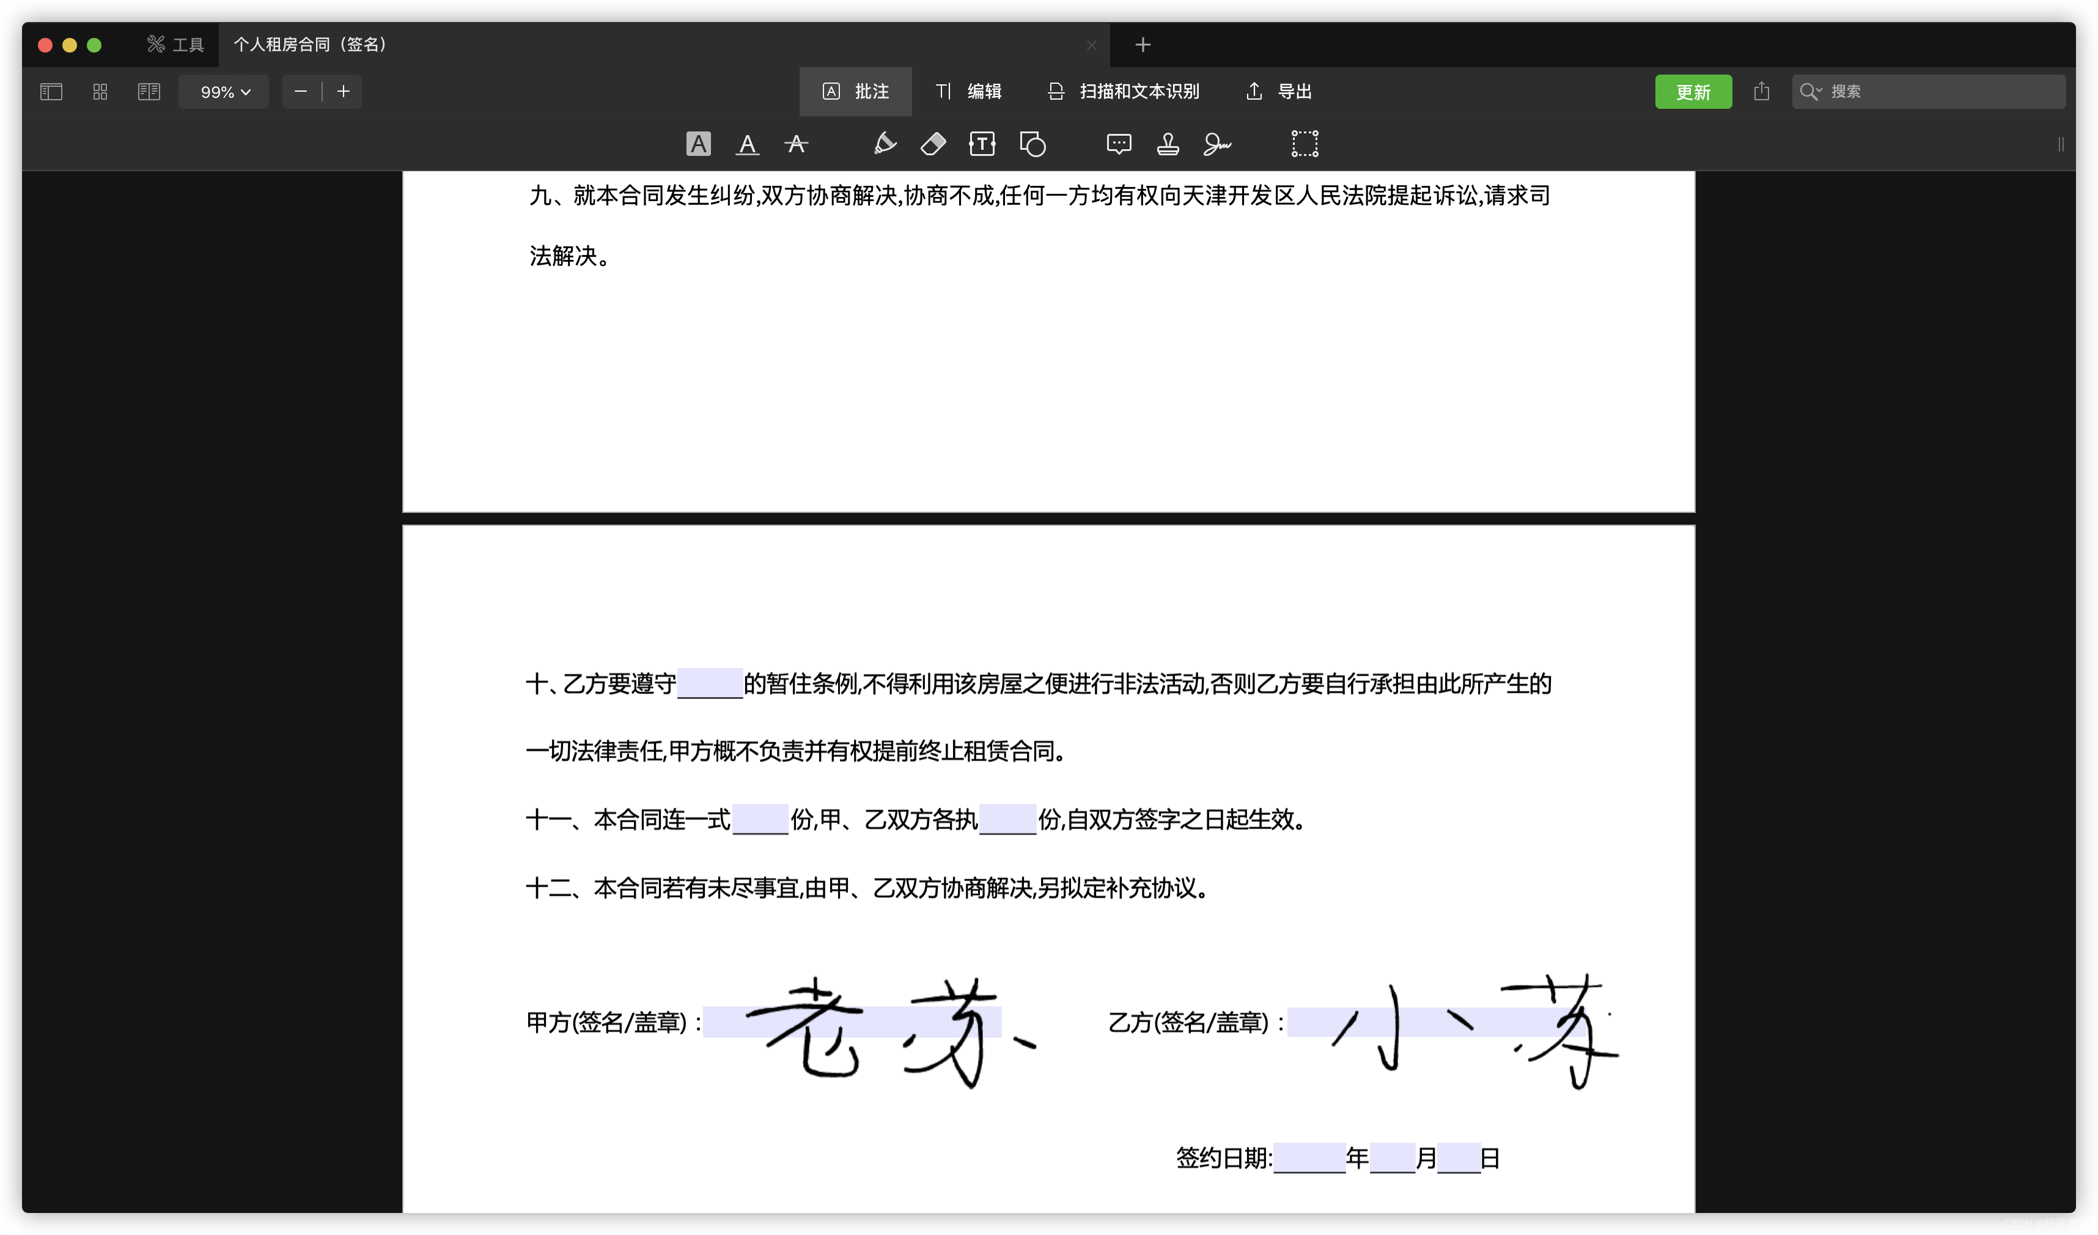Viewport: 2098px width, 1235px height.
Task: Open the 99% zoom level dropdown
Action: [x=224, y=92]
